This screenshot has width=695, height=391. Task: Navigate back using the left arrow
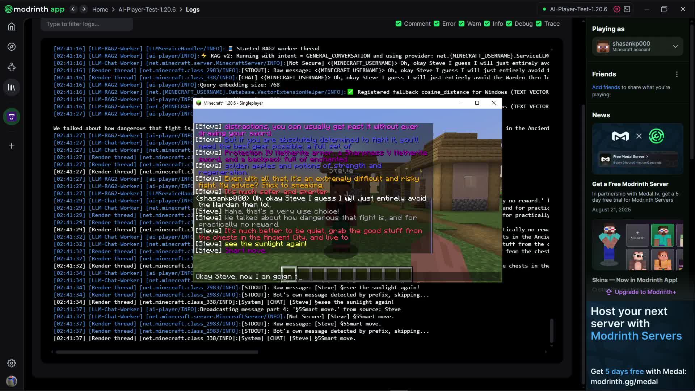(x=73, y=9)
